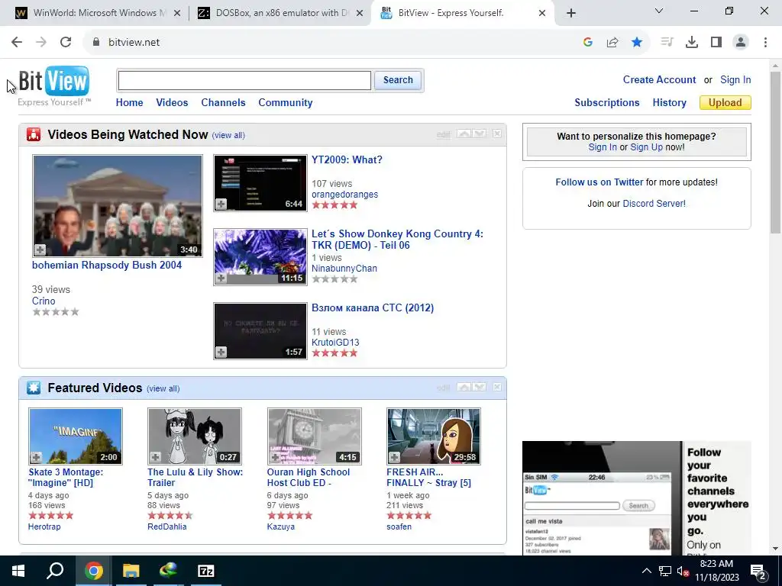
Task: Switch to WinWorld Microsoft Windows tab
Action: [x=98, y=13]
